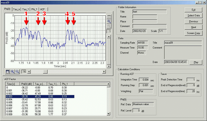Viewport: 207px width, 121px height.
Task: Click the Scale field showing 1/1
Action: [163, 31]
